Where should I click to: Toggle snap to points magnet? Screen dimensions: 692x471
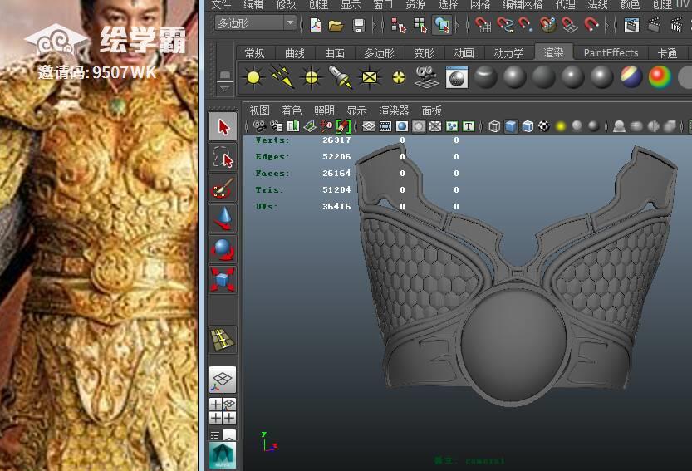point(526,25)
